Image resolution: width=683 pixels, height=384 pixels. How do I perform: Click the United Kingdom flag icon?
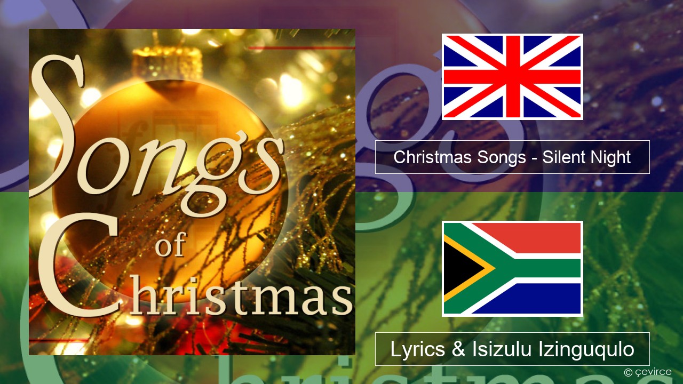point(512,77)
